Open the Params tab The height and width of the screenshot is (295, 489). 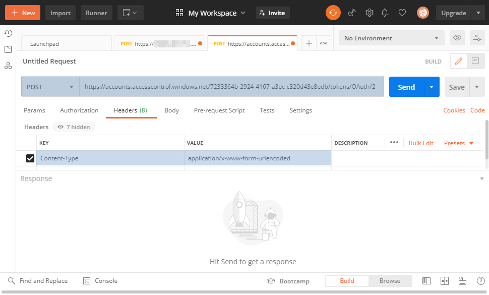click(x=34, y=110)
